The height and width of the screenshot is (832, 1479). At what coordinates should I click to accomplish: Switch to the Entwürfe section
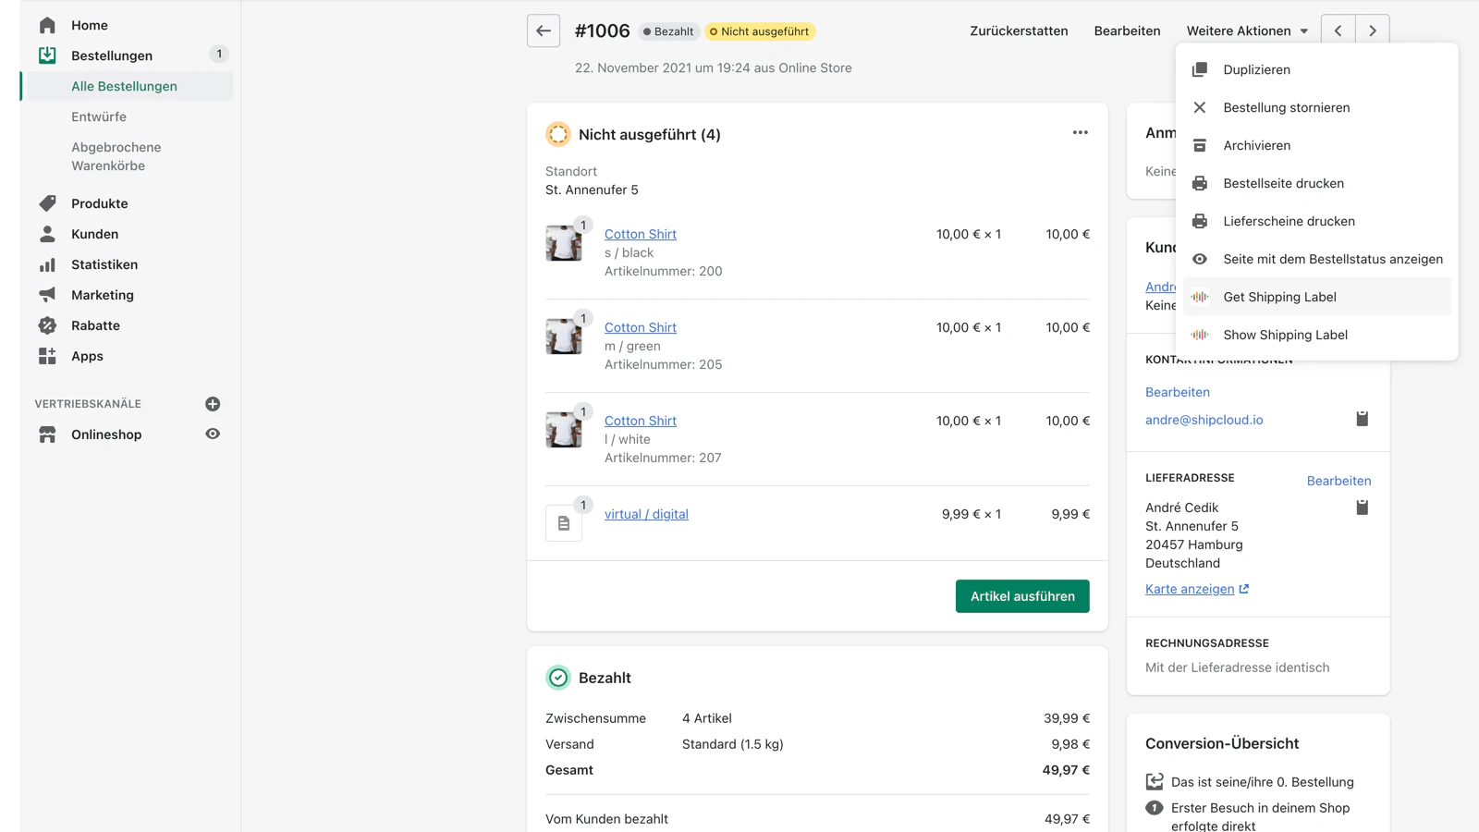(99, 116)
